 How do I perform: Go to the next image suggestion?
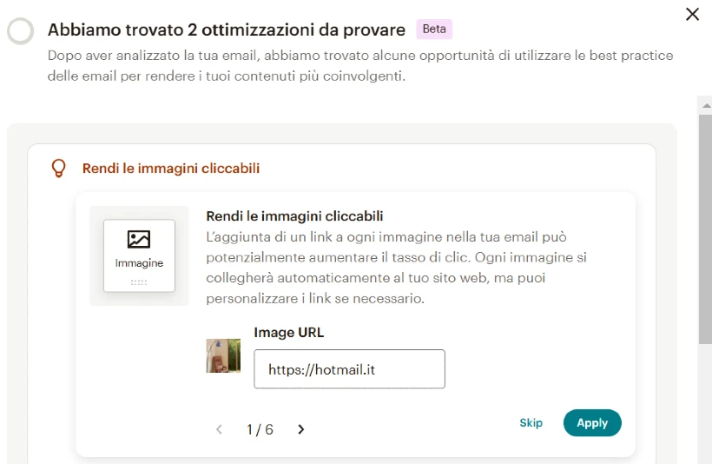[300, 429]
